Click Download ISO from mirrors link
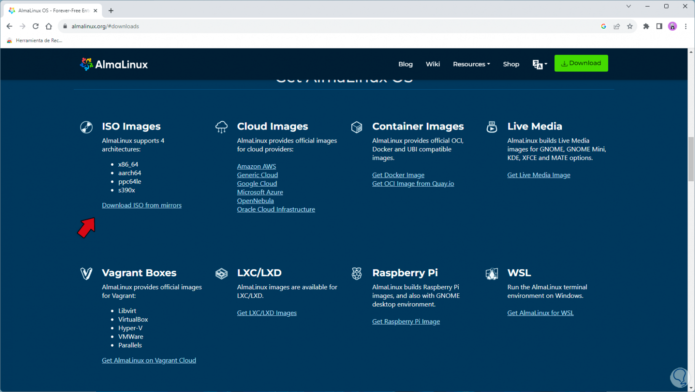The height and width of the screenshot is (392, 695). 142,205
